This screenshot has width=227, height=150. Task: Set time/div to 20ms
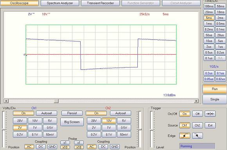(x=209, y=12)
